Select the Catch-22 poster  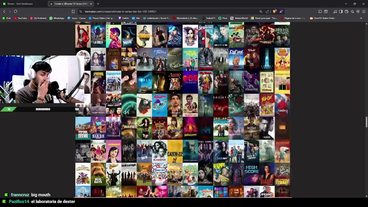[x=175, y=151]
